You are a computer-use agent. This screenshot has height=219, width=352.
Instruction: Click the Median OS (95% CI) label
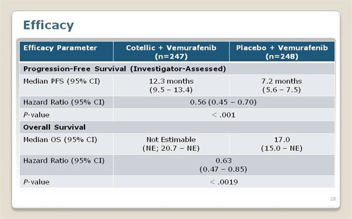coord(60,139)
